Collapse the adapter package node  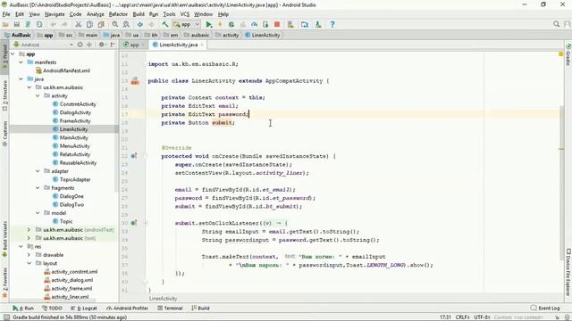point(38,171)
